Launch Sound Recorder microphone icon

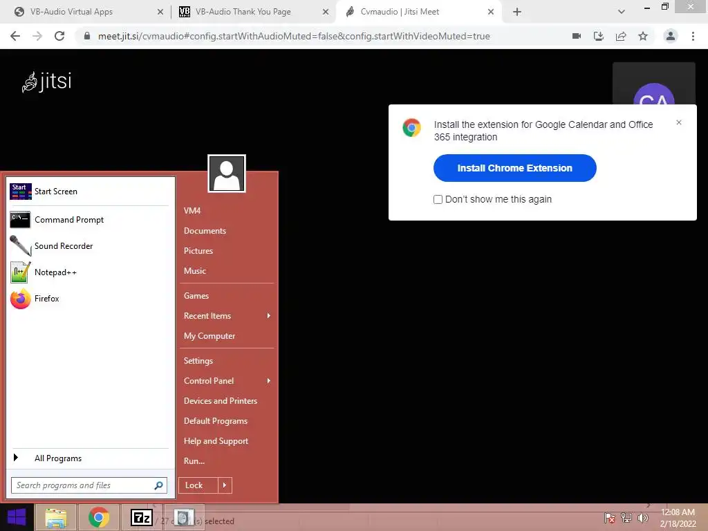coord(20,246)
